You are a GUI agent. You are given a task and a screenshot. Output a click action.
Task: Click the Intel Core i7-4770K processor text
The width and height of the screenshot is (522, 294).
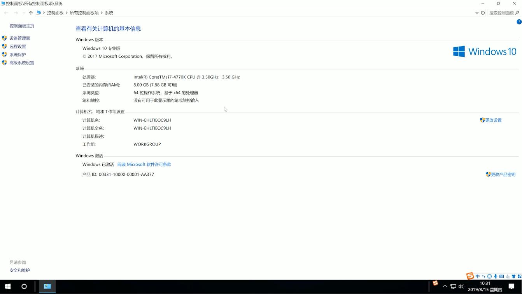tap(186, 77)
